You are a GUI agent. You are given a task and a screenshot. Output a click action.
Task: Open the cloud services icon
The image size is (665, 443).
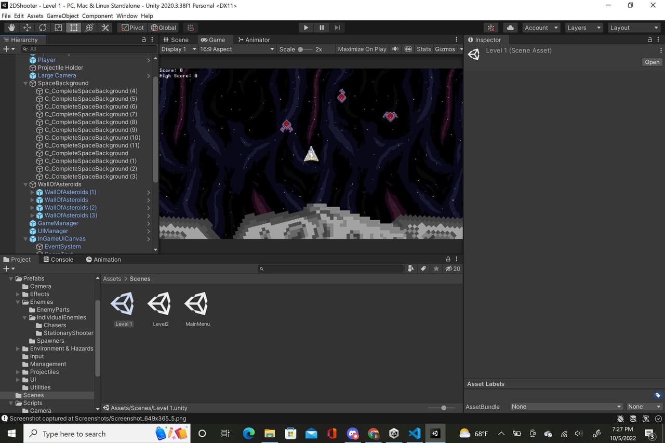tap(510, 28)
